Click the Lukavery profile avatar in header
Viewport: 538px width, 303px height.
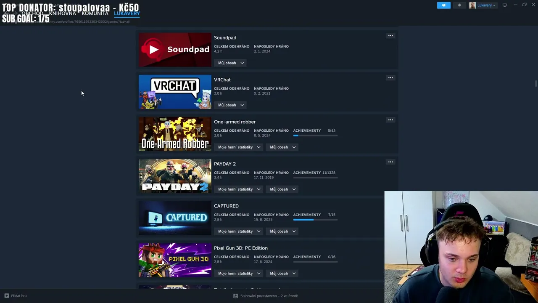coord(472,5)
